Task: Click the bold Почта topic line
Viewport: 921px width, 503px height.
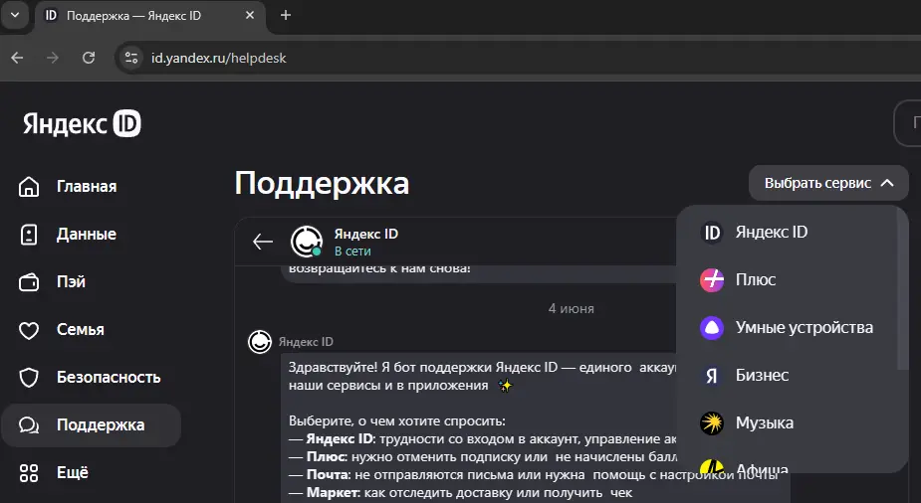Action: point(329,474)
